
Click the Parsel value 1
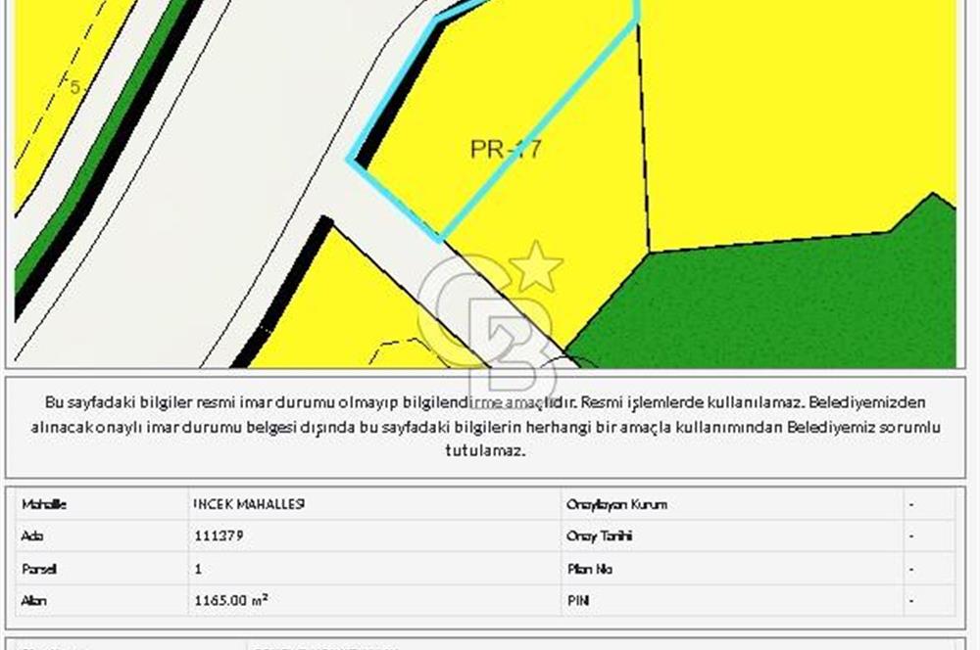198,569
